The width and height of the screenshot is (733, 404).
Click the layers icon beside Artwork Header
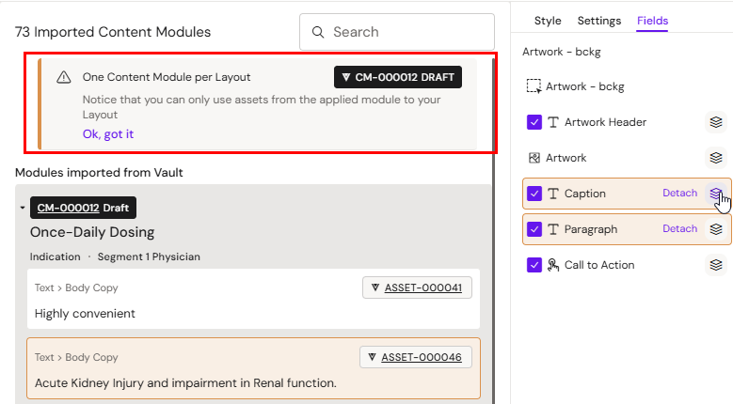coord(716,122)
